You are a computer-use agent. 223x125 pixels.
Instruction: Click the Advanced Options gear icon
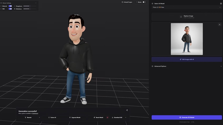[152, 66]
